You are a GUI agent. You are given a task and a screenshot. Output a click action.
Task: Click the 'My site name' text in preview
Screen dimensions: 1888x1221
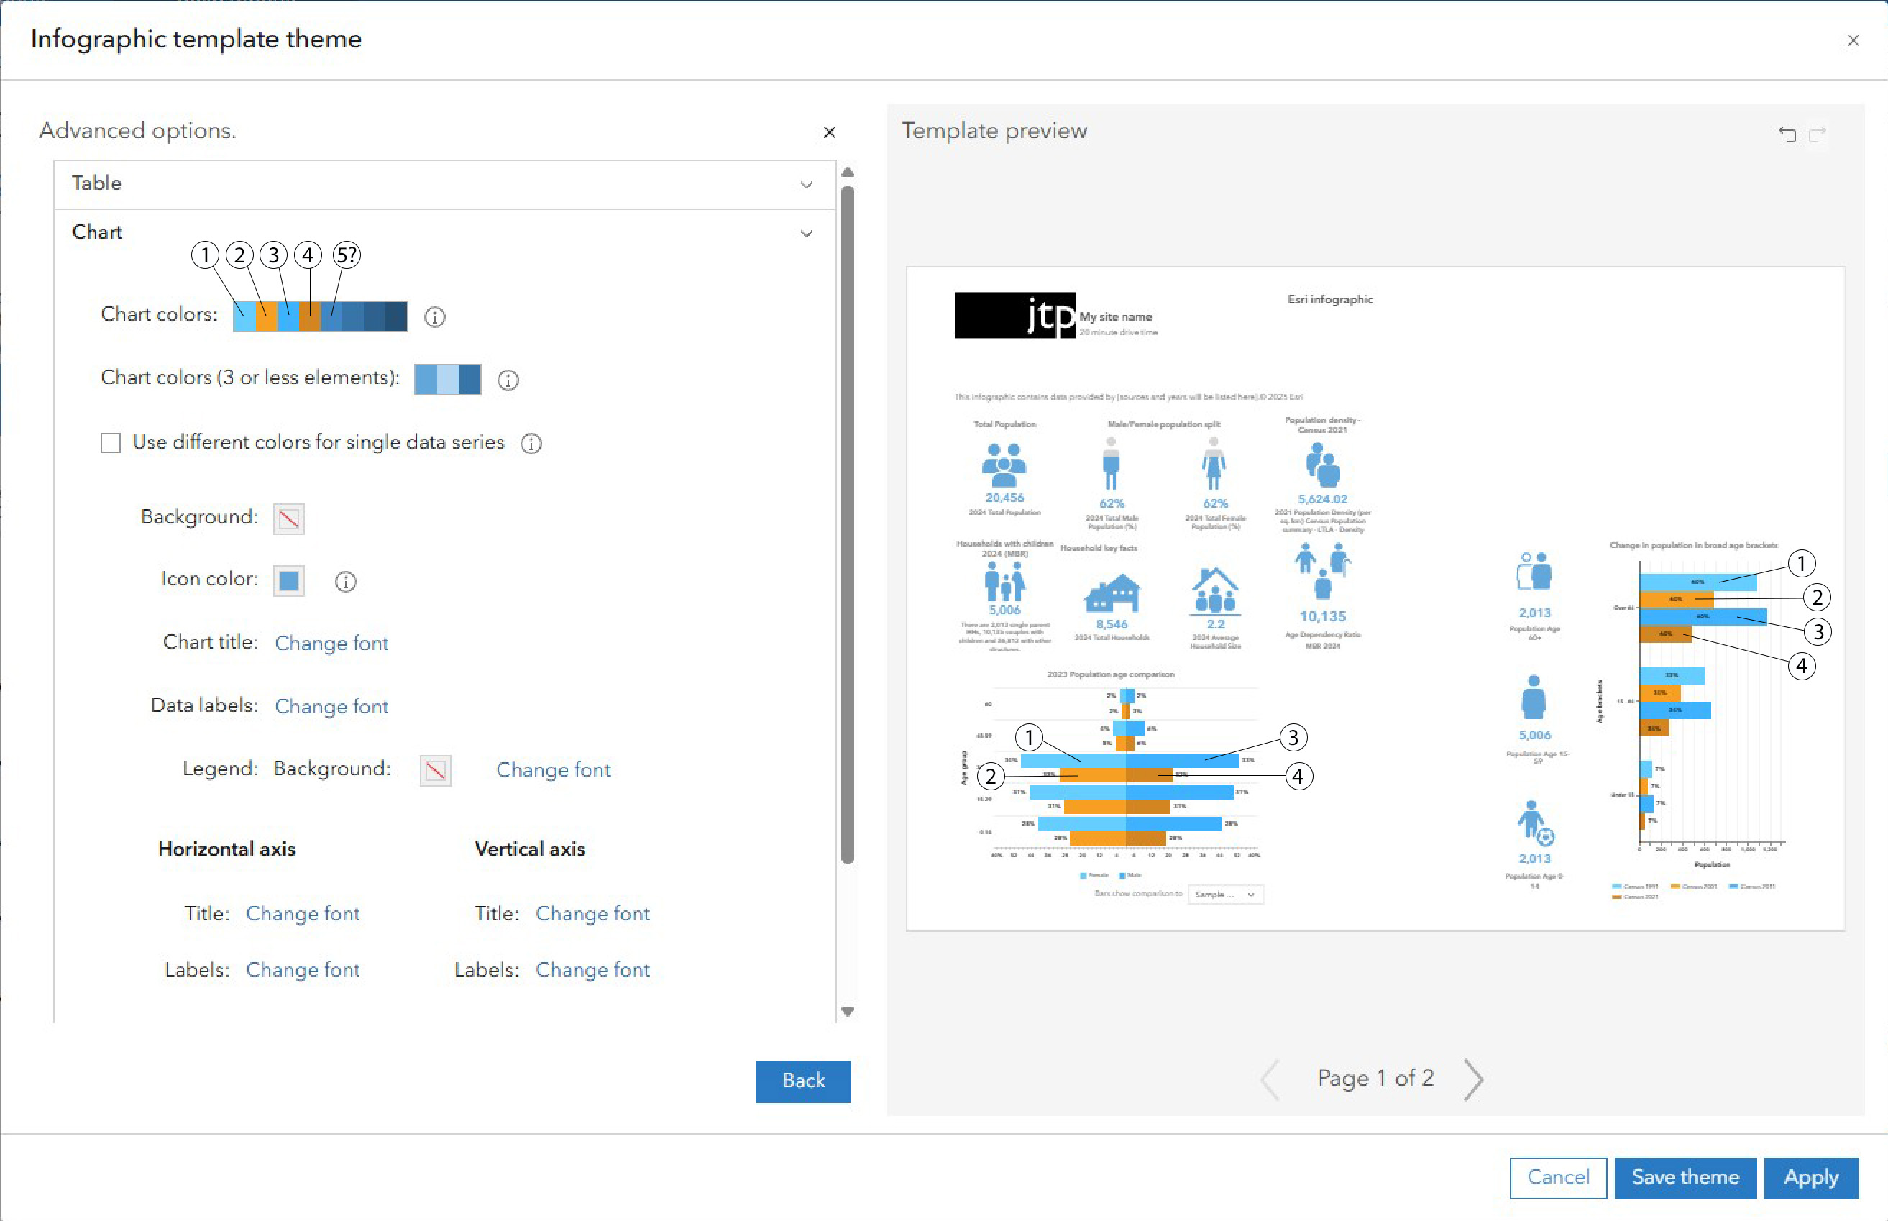tap(1115, 317)
